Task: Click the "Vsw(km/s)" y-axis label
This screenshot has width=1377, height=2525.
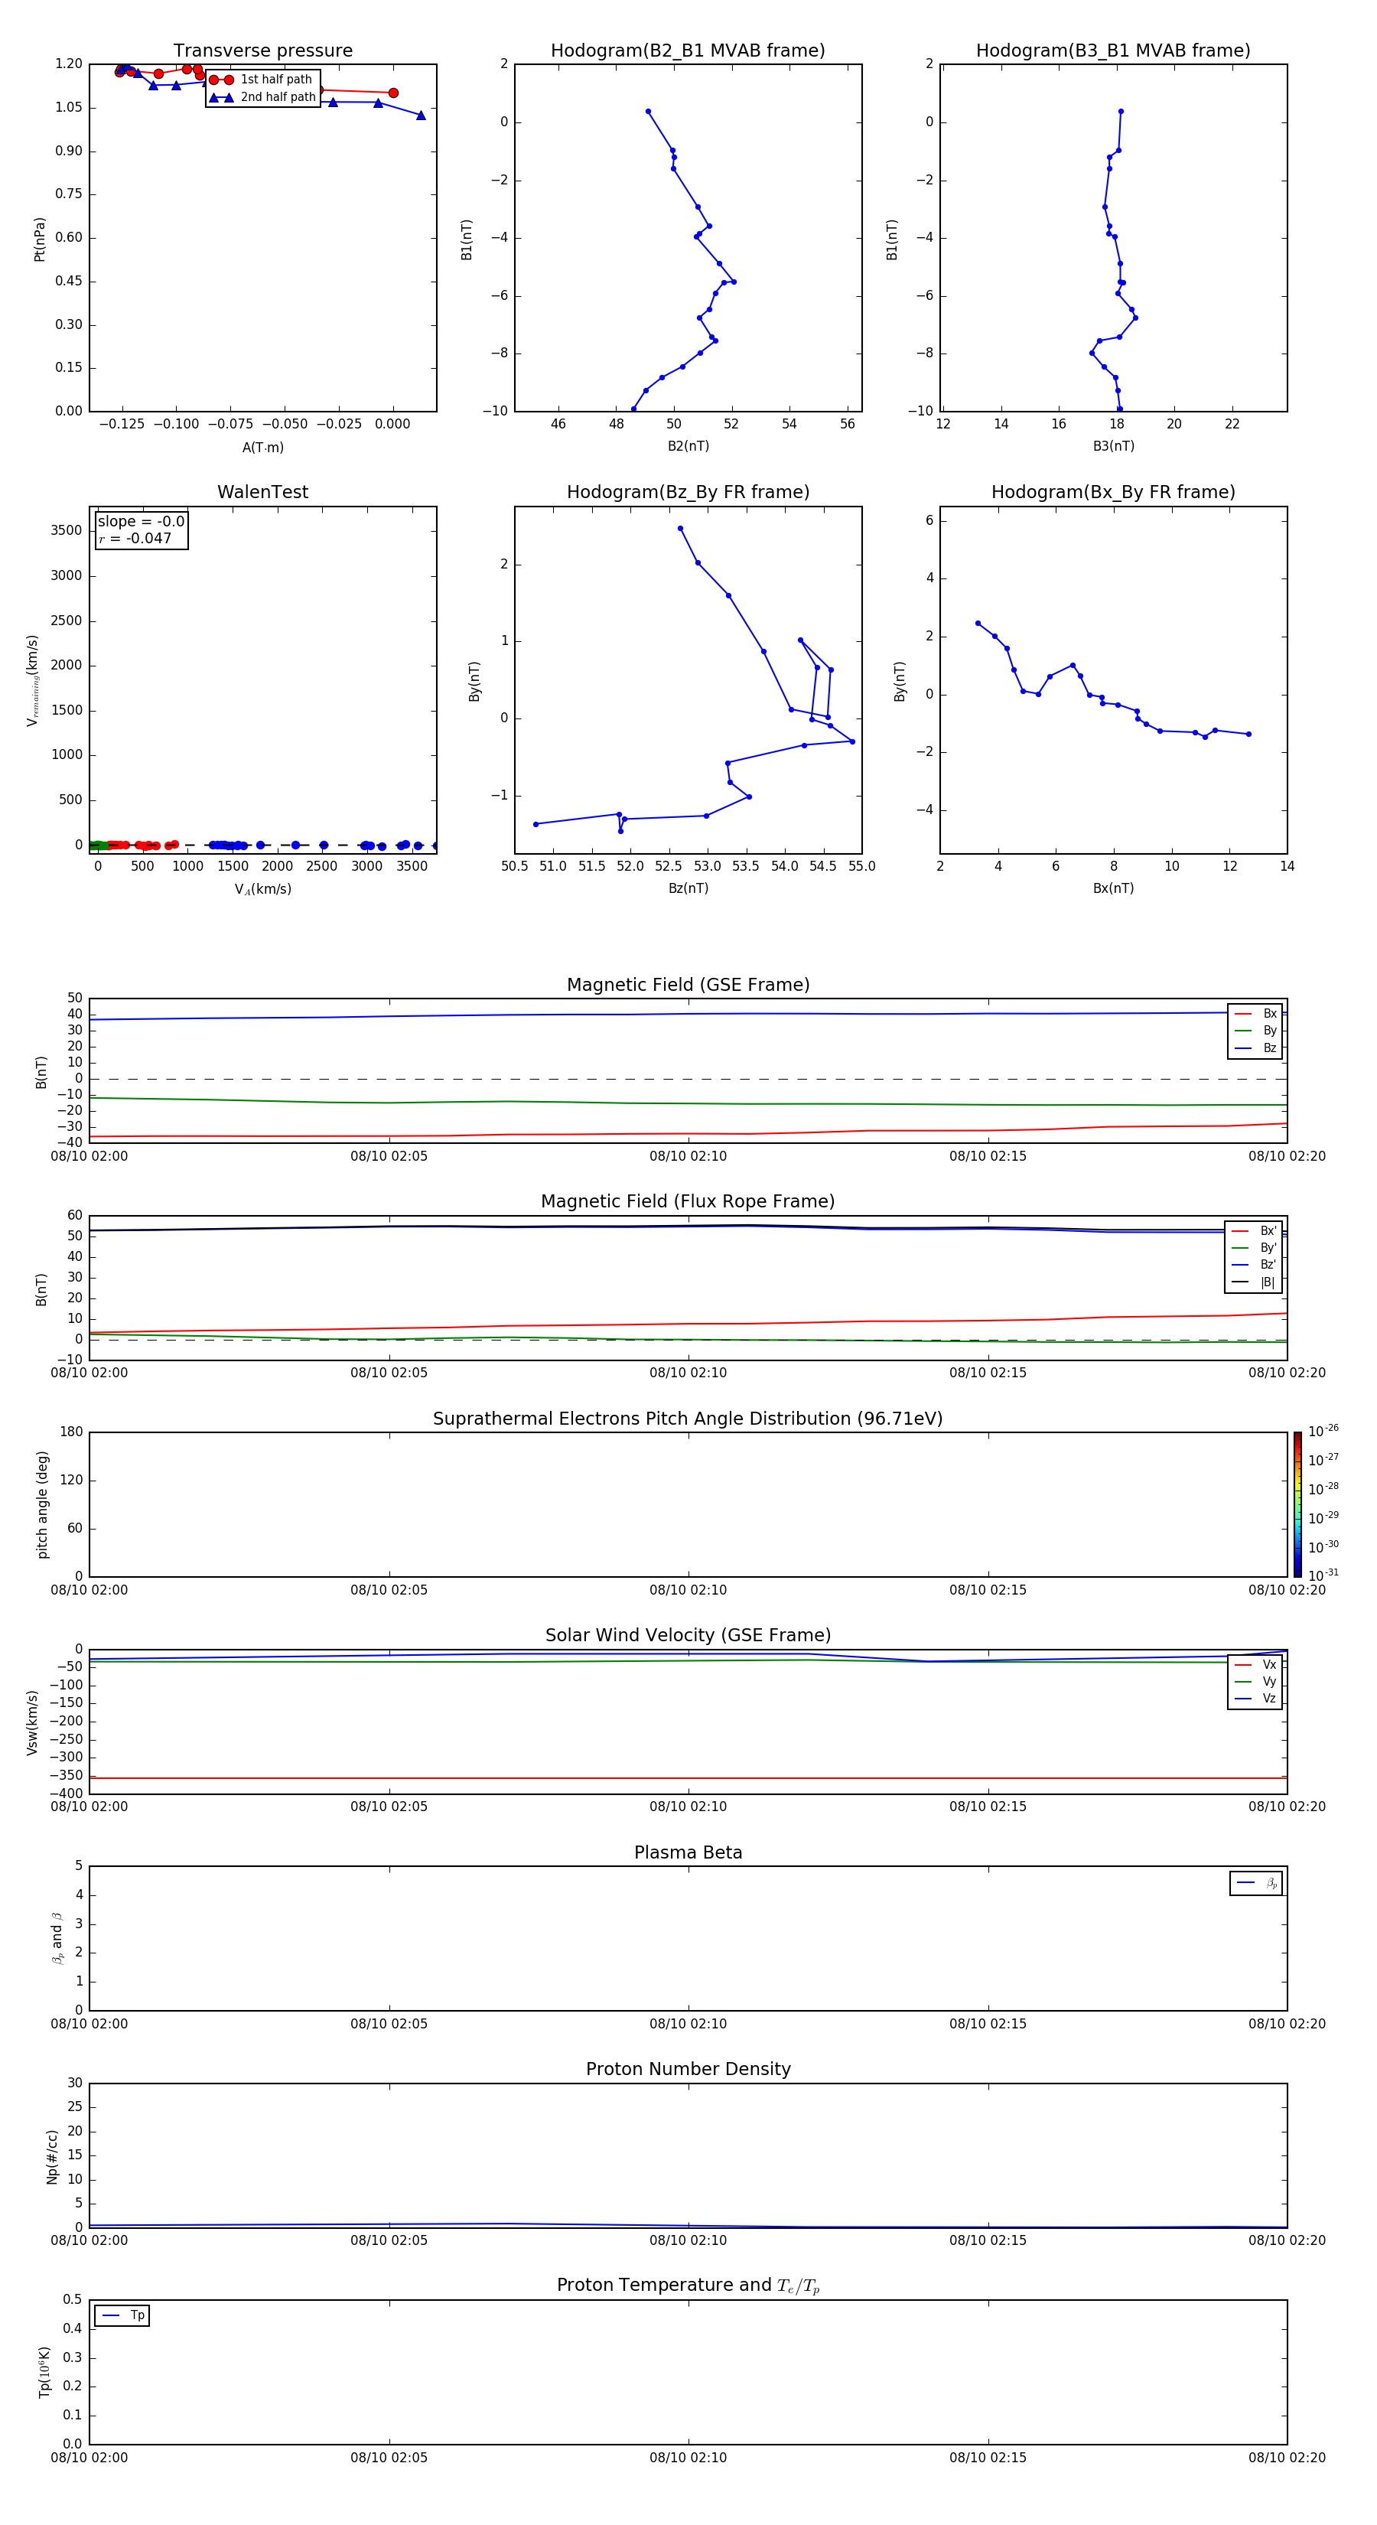Action: pyautogui.click(x=32, y=1722)
